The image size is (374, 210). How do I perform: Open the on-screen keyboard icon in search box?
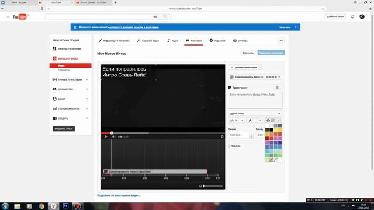155,17
